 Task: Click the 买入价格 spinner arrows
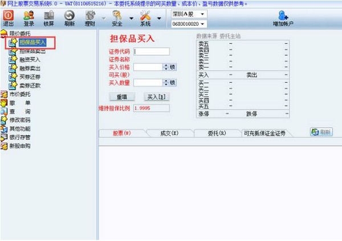(x=166, y=67)
